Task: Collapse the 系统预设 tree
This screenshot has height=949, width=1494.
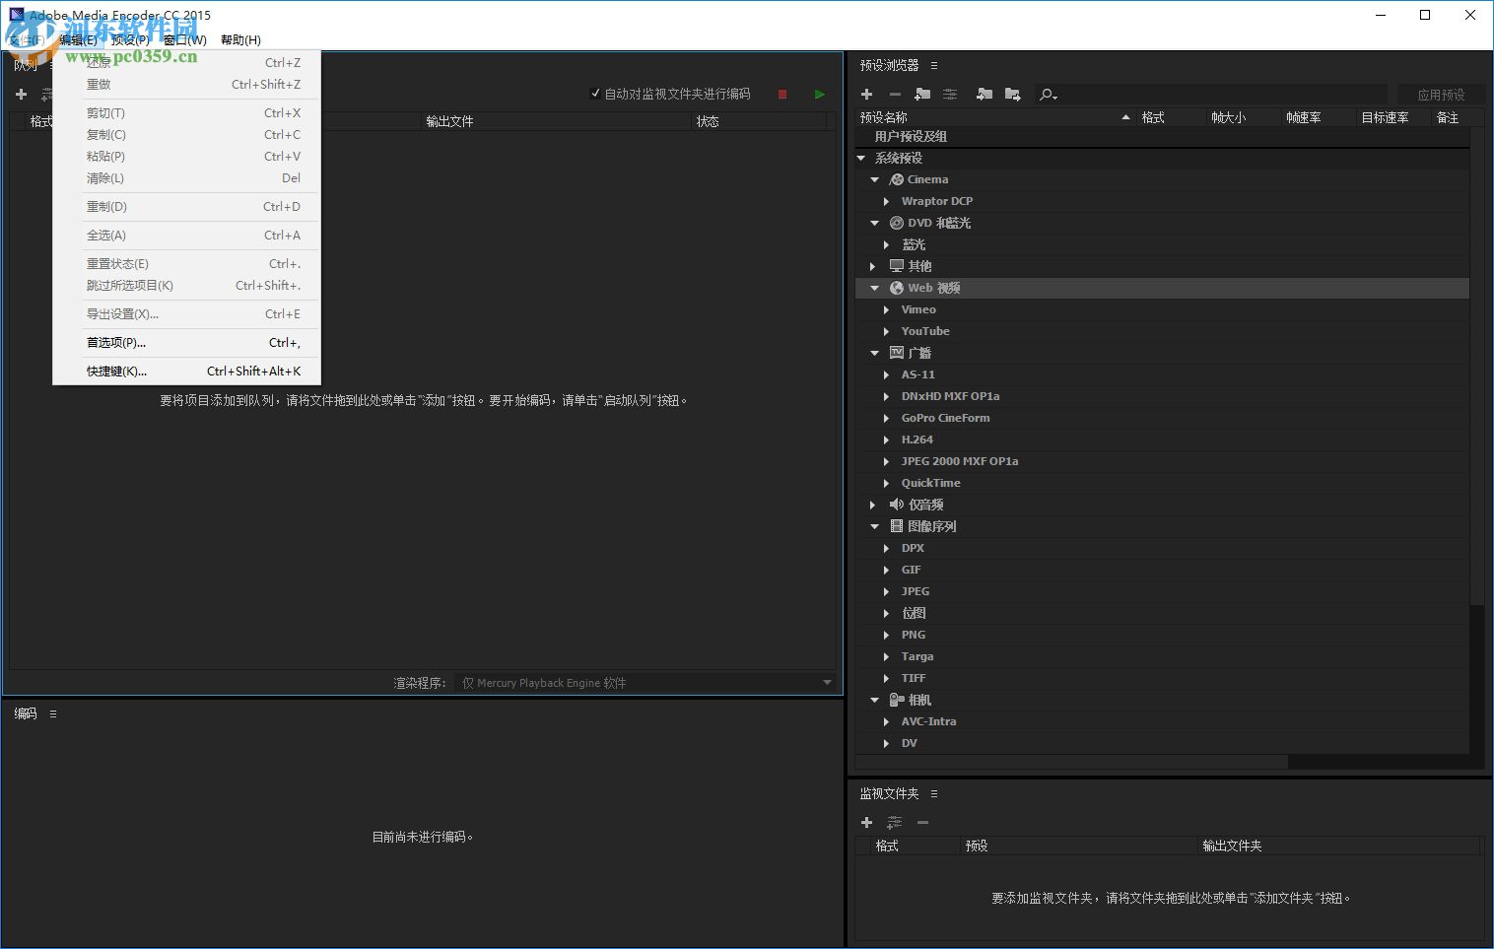Action: (x=860, y=157)
